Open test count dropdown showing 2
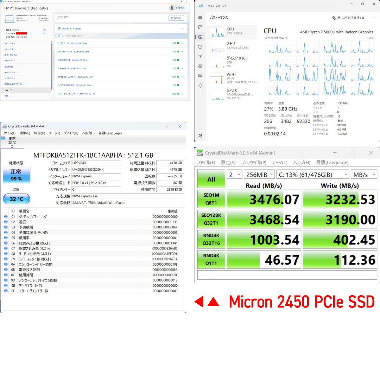380x380 pixels. pyautogui.click(x=234, y=175)
